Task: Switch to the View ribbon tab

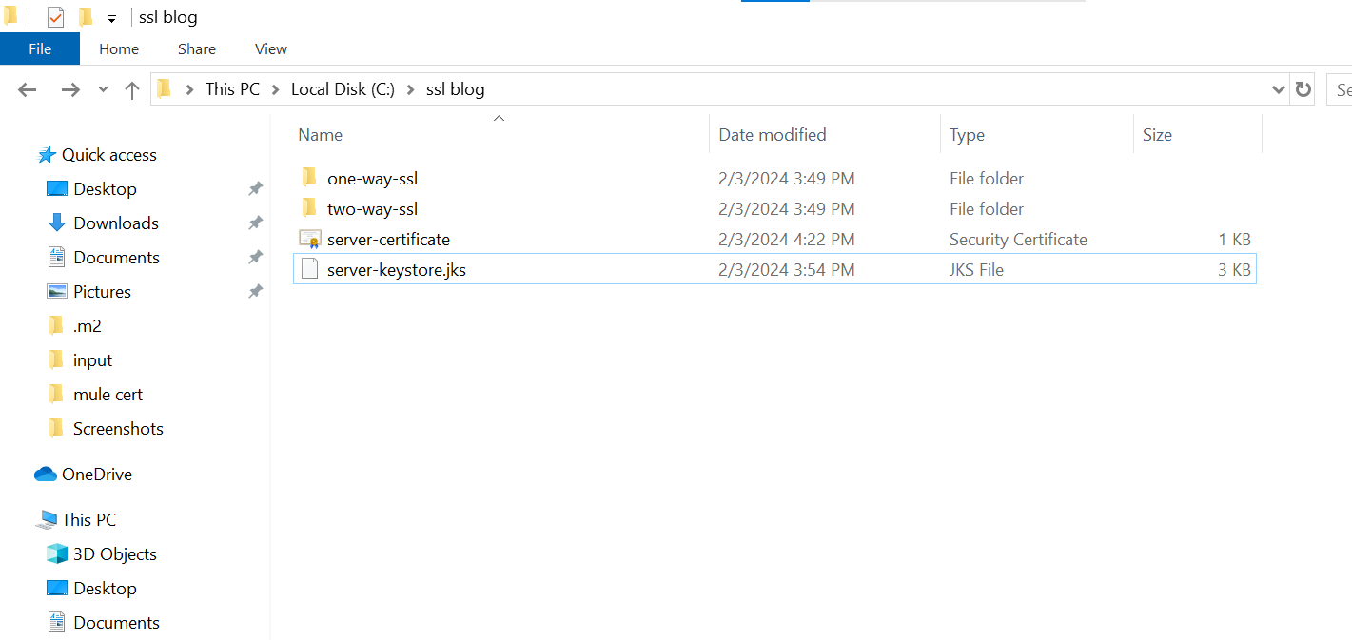Action: point(271,49)
